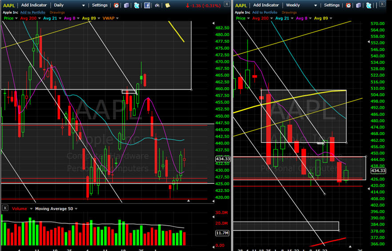Image resolution: width=392 pixels, height=251 pixels.
Task: Click the Twitter bird icon in Weekly chart
Action: point(369,5)
